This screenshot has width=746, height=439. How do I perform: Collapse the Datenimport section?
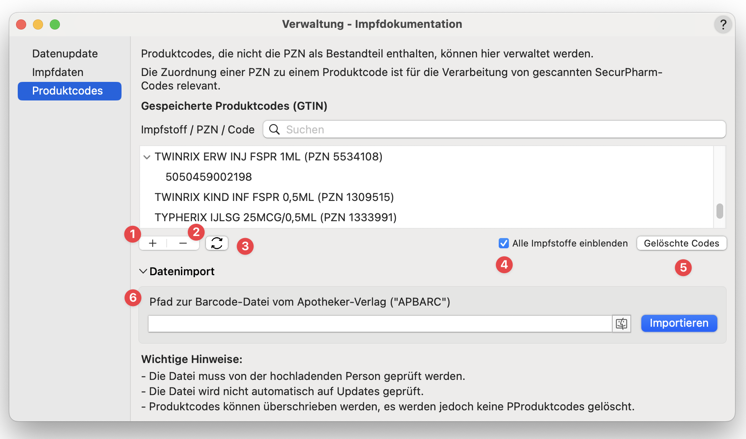[x=143, y=271]
